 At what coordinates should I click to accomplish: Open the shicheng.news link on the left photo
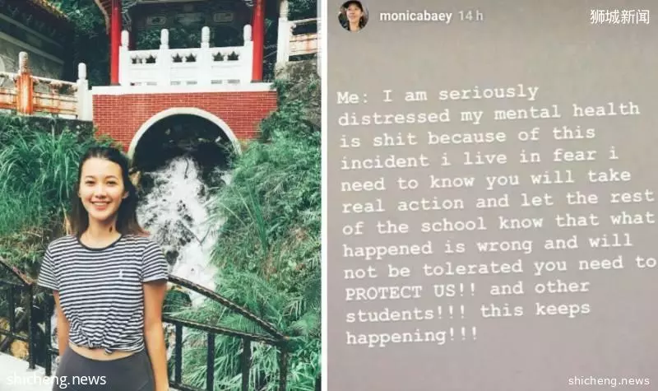56,379
